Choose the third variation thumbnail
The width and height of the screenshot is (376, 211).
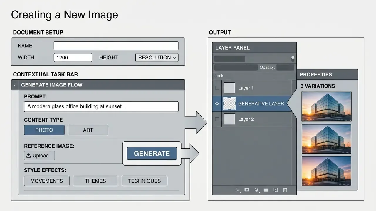[326, 171]
